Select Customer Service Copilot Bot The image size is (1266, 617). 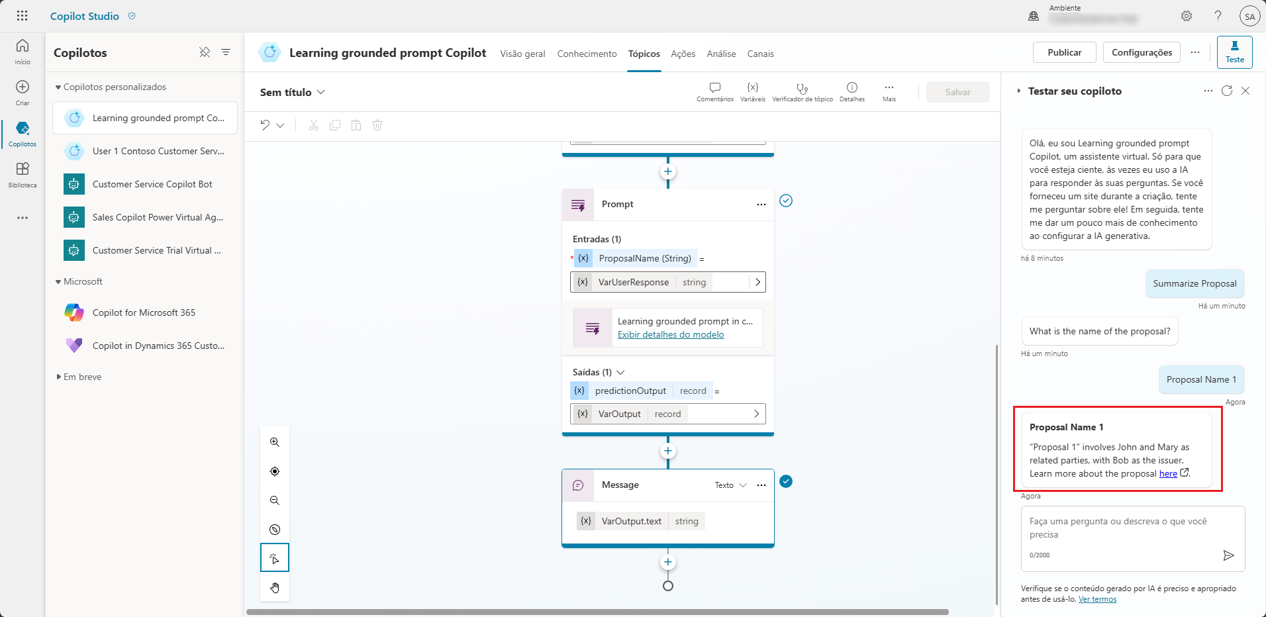[x=145, y=184]
